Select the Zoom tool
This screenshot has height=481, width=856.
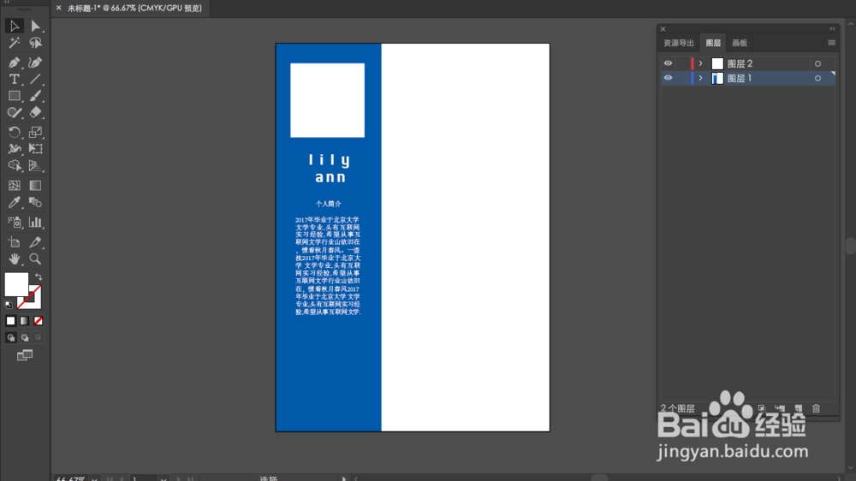click(35, 258)
